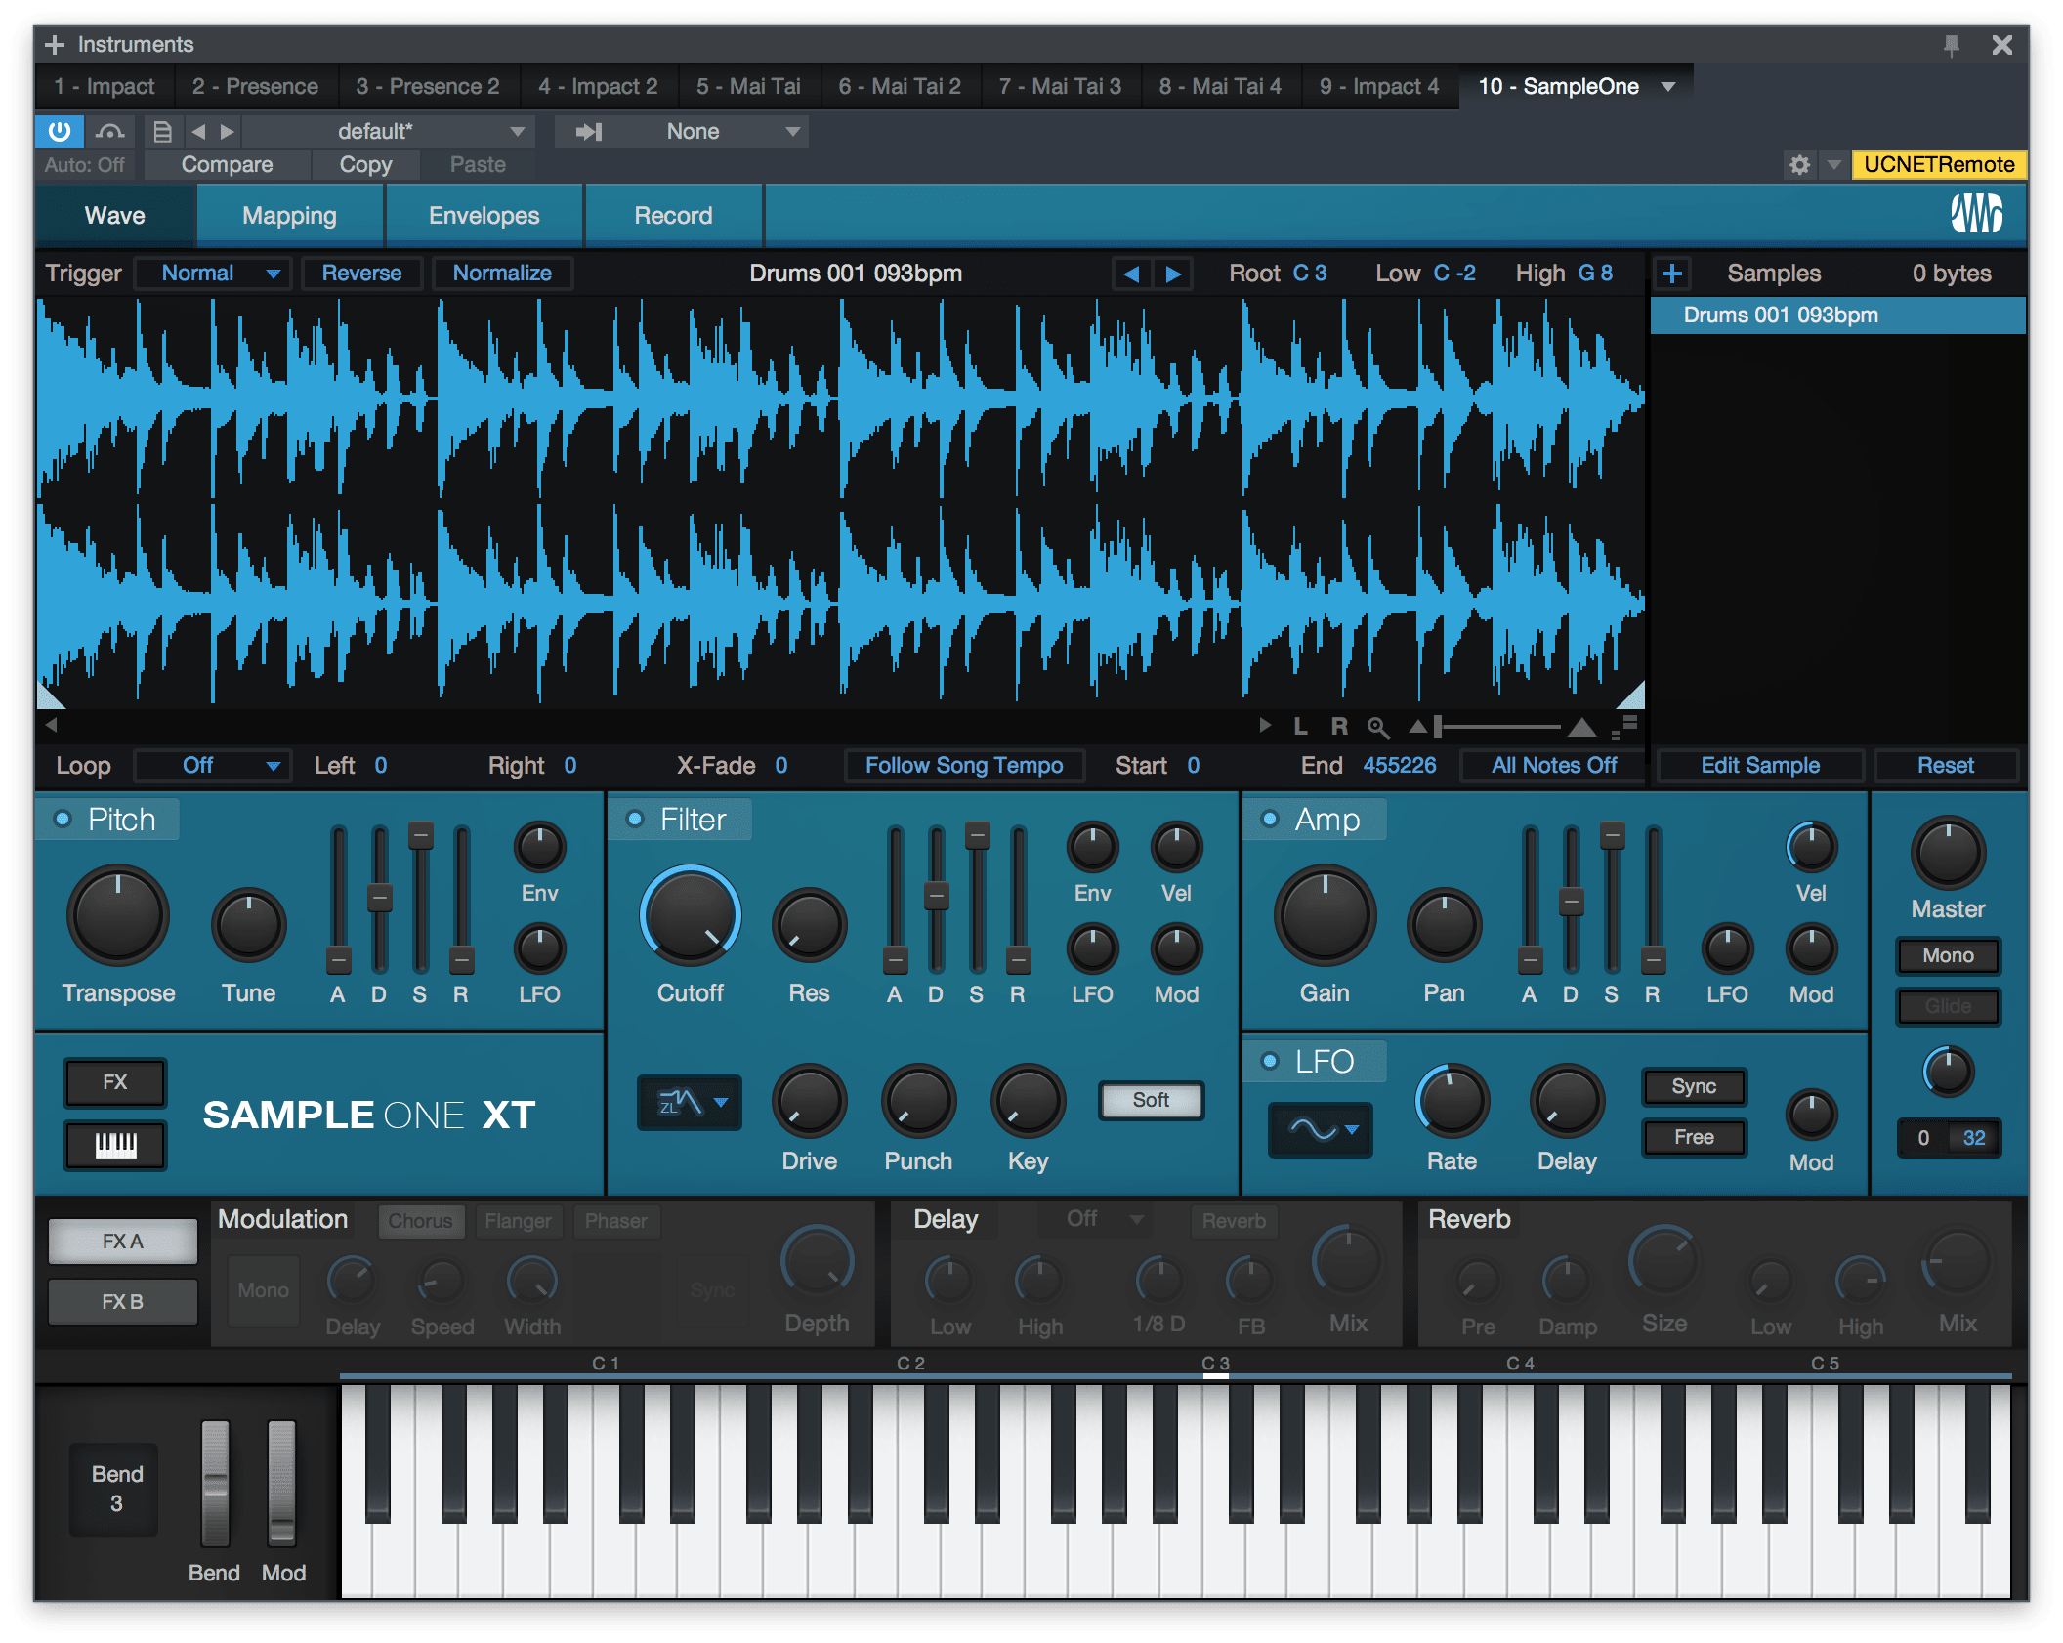Click the Mod wheel slider
Screen dimensions: 2063x1643
281,1483
